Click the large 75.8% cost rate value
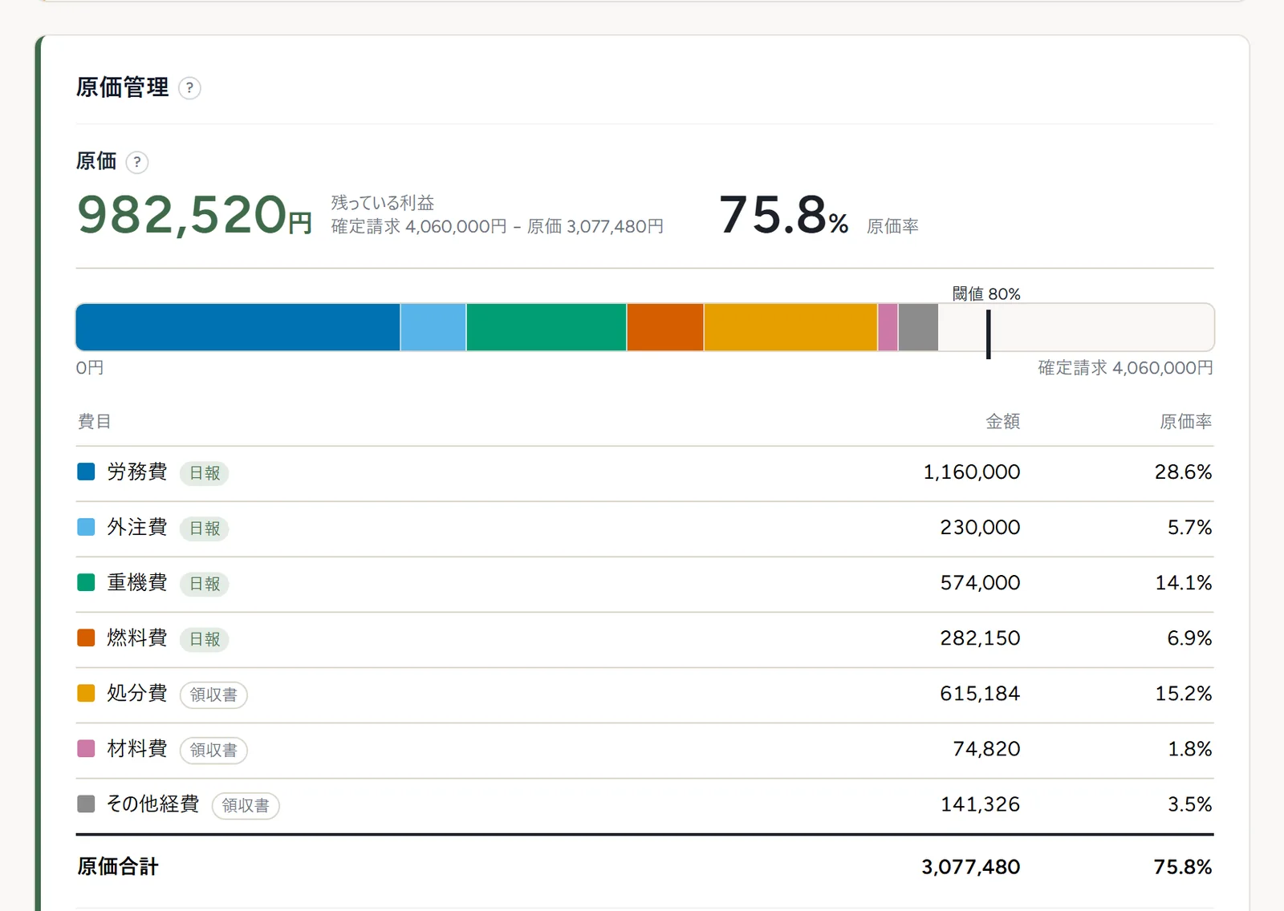Screen dimensions: 1284x911 tap(783, 215)
